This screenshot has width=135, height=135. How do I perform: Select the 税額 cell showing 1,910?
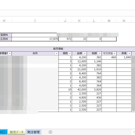pyautogui.click(x=94, y=69)
